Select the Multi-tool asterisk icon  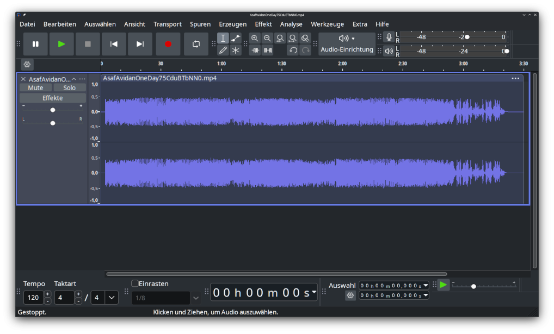click(236, 51)
